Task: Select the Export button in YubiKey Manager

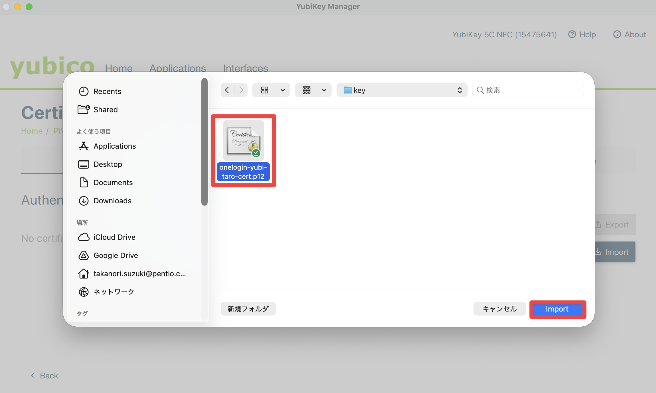Action: (x=615, y=224)
